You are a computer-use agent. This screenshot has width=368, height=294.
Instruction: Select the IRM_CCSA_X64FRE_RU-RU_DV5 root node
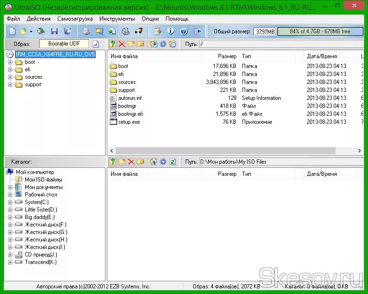click(55, 54)
